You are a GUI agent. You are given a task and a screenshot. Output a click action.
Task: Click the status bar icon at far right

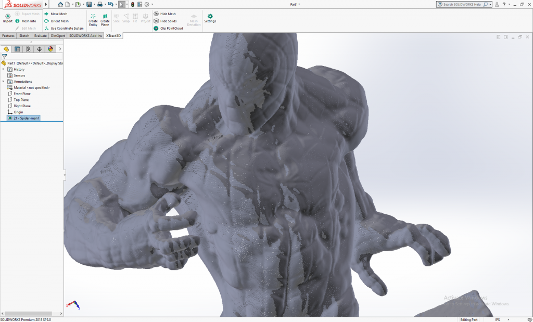[x=529, y=319]
